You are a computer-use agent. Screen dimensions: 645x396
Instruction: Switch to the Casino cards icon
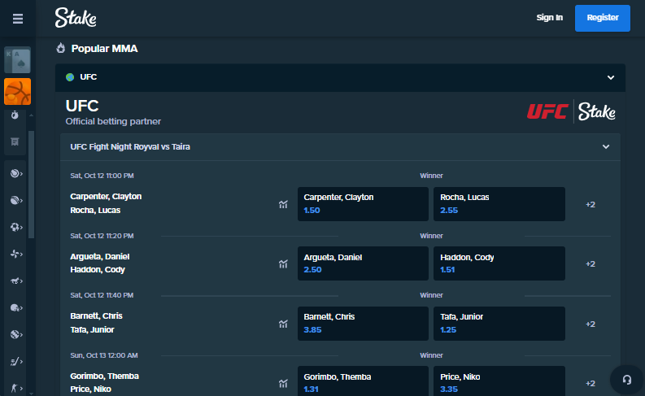pyautogui.click(x=18, y=60)
